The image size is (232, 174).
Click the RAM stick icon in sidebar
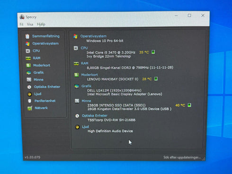pos(28,58)
